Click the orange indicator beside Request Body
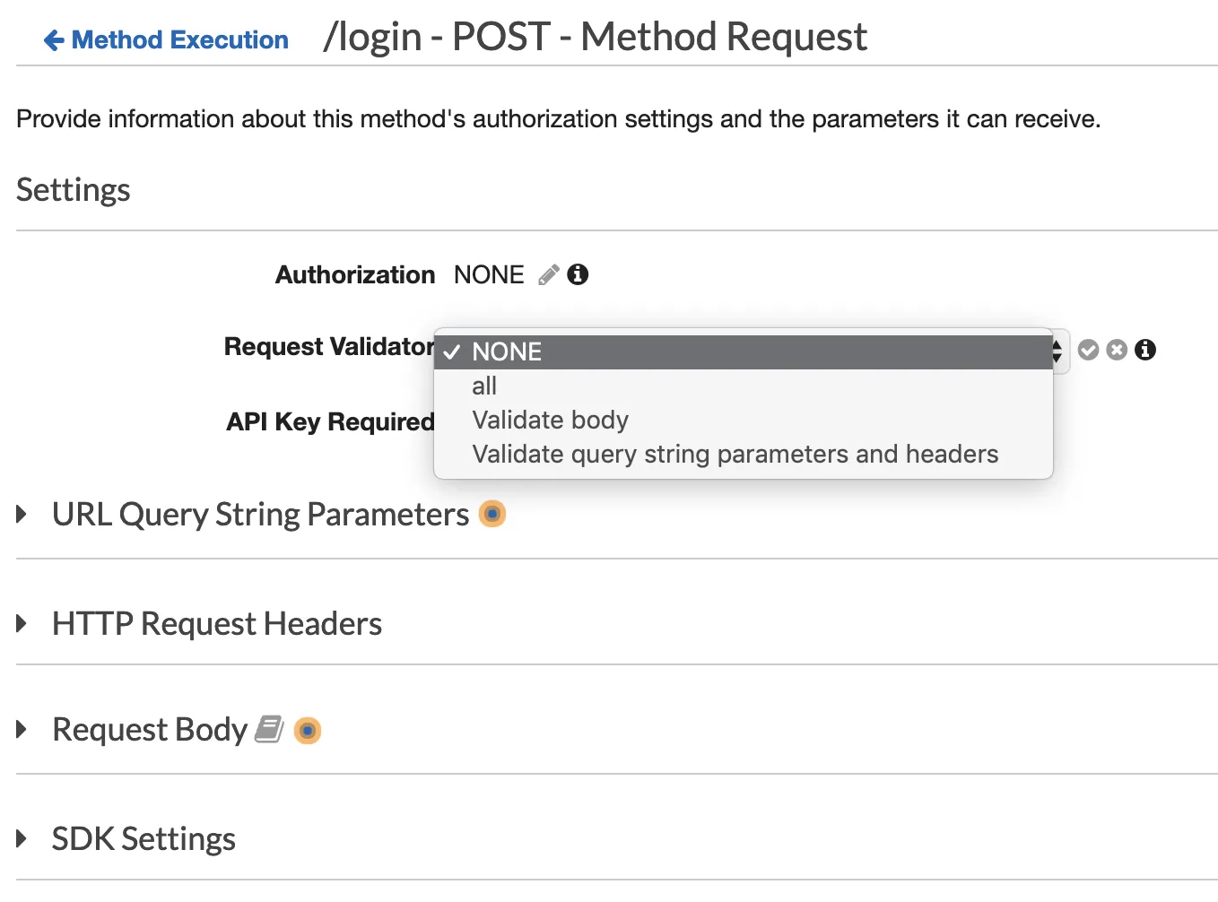 pos(308,731)
